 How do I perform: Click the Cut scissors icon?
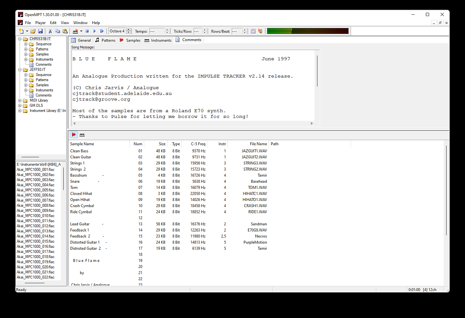click(50, 31)
